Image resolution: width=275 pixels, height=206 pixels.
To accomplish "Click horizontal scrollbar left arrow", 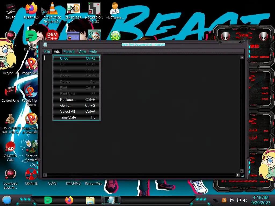I will 45,175.
